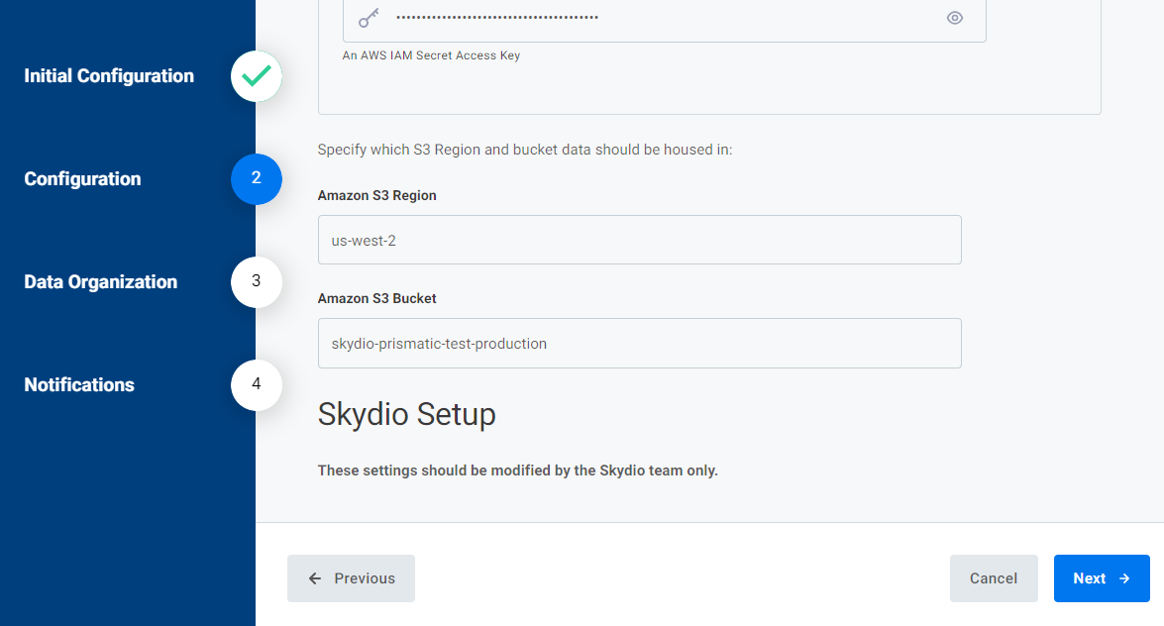Edit the Amazon S3 Bucket field
The width and height of the screenshot is (1164, 626).
click(639, 343)
